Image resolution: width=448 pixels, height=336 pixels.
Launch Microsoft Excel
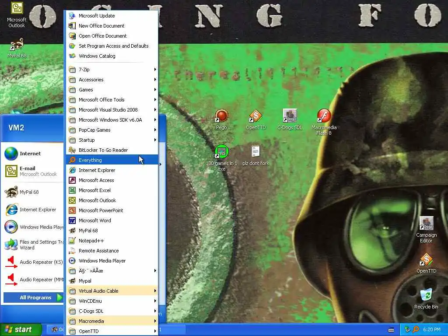coord(112,190)
